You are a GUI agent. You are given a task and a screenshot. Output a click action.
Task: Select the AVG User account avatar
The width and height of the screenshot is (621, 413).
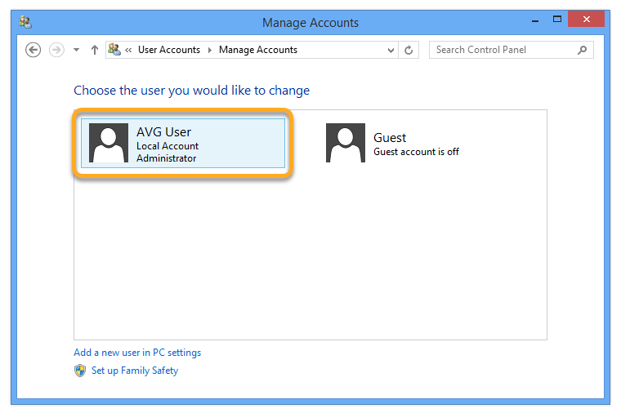coord(109,144)
